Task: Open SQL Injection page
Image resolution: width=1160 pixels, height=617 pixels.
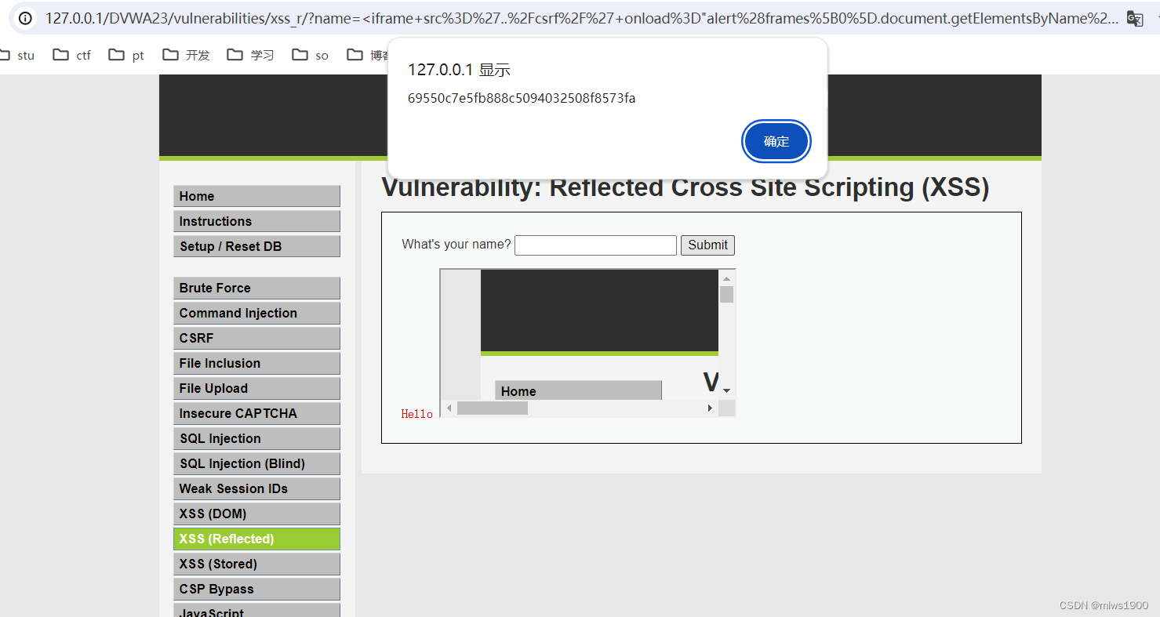Action: (256, 438)
